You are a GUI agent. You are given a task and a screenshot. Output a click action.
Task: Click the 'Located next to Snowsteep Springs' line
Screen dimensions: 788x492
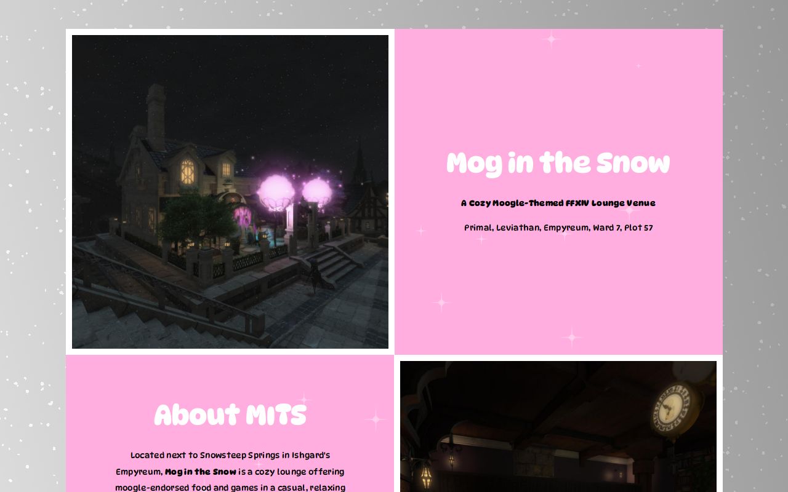coord(230,456)
